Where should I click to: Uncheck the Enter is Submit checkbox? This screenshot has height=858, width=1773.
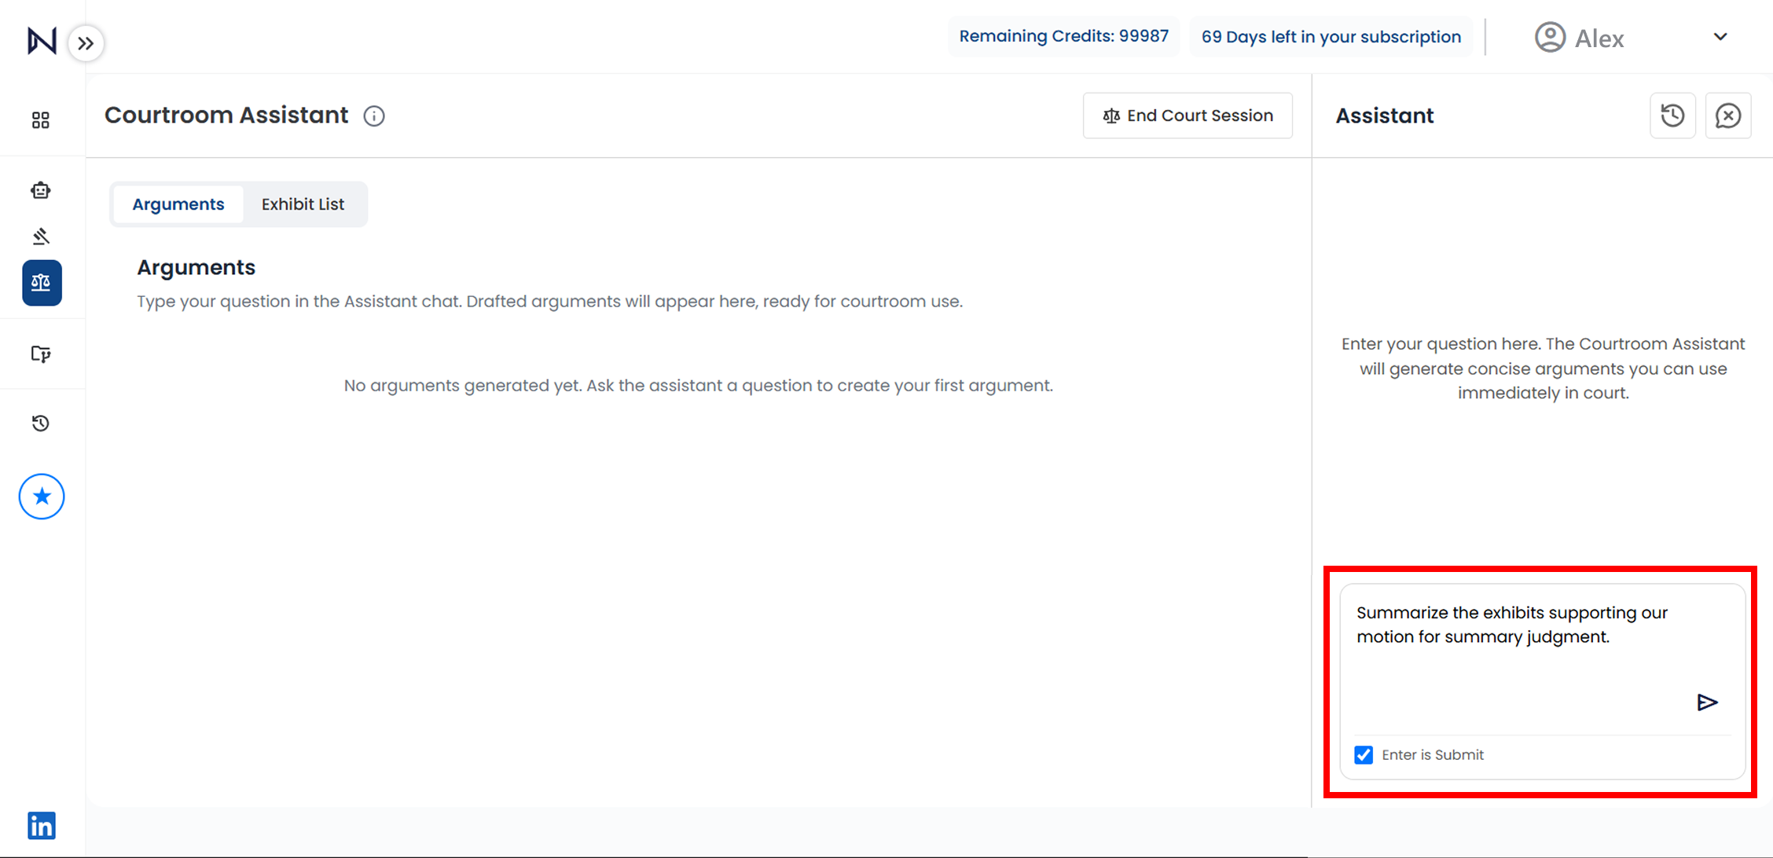click(x=1364, y=755)
